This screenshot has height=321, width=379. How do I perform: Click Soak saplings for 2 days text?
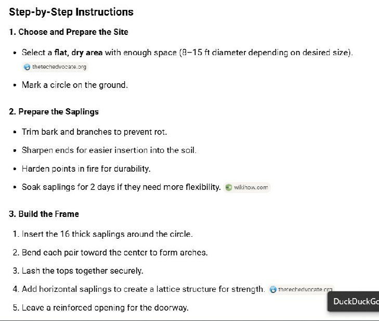point(121,187)
